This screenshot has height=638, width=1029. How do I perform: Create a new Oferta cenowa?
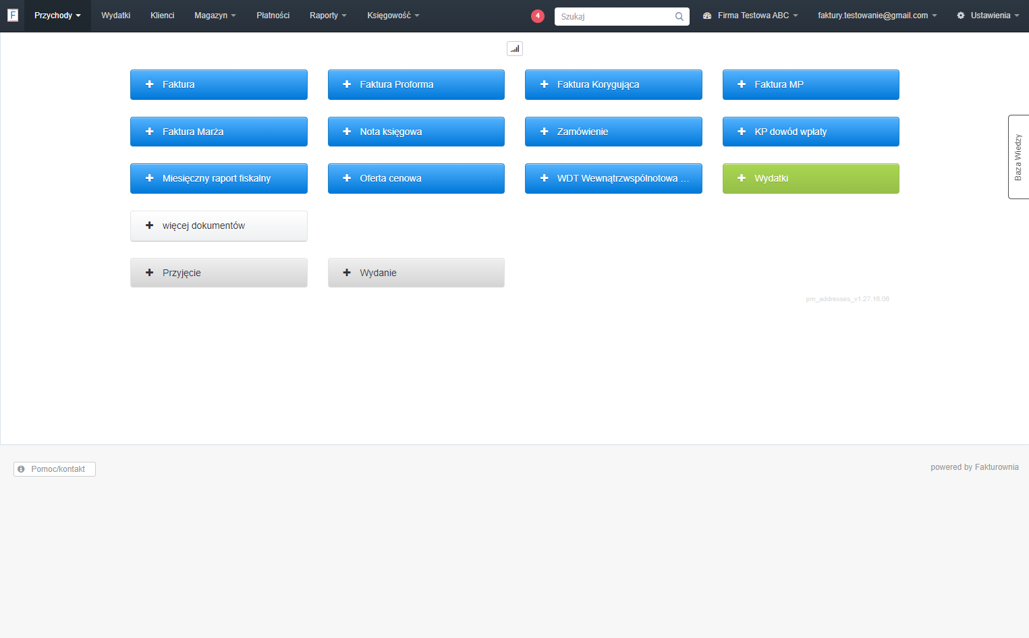416,178
